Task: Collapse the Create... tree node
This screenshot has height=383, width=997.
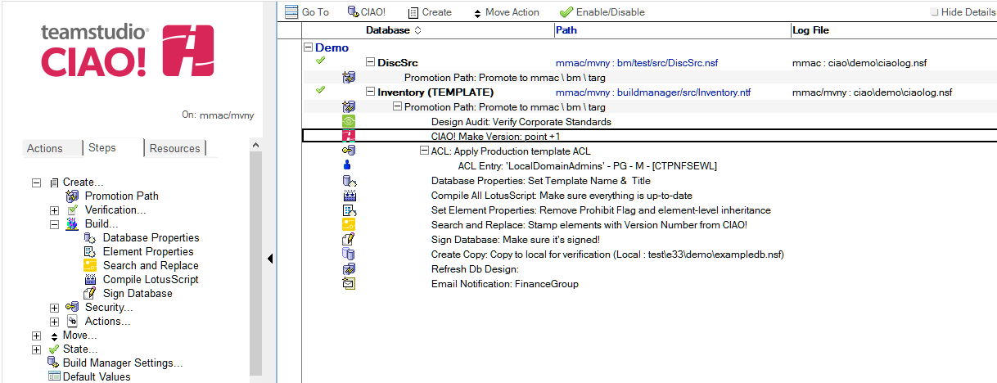Action: point(36,182)
